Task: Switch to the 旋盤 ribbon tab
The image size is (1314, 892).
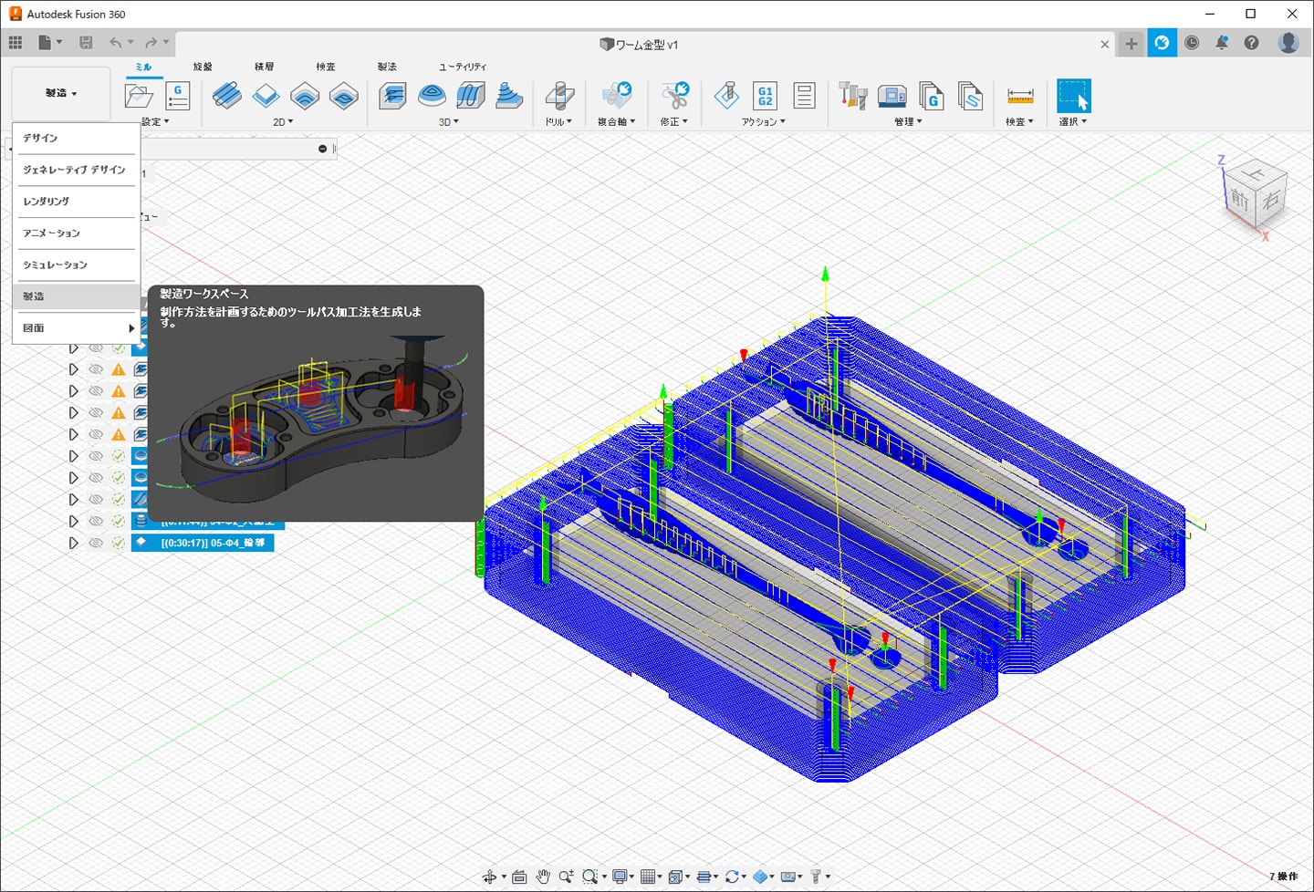Action: [x=203, y=67]
